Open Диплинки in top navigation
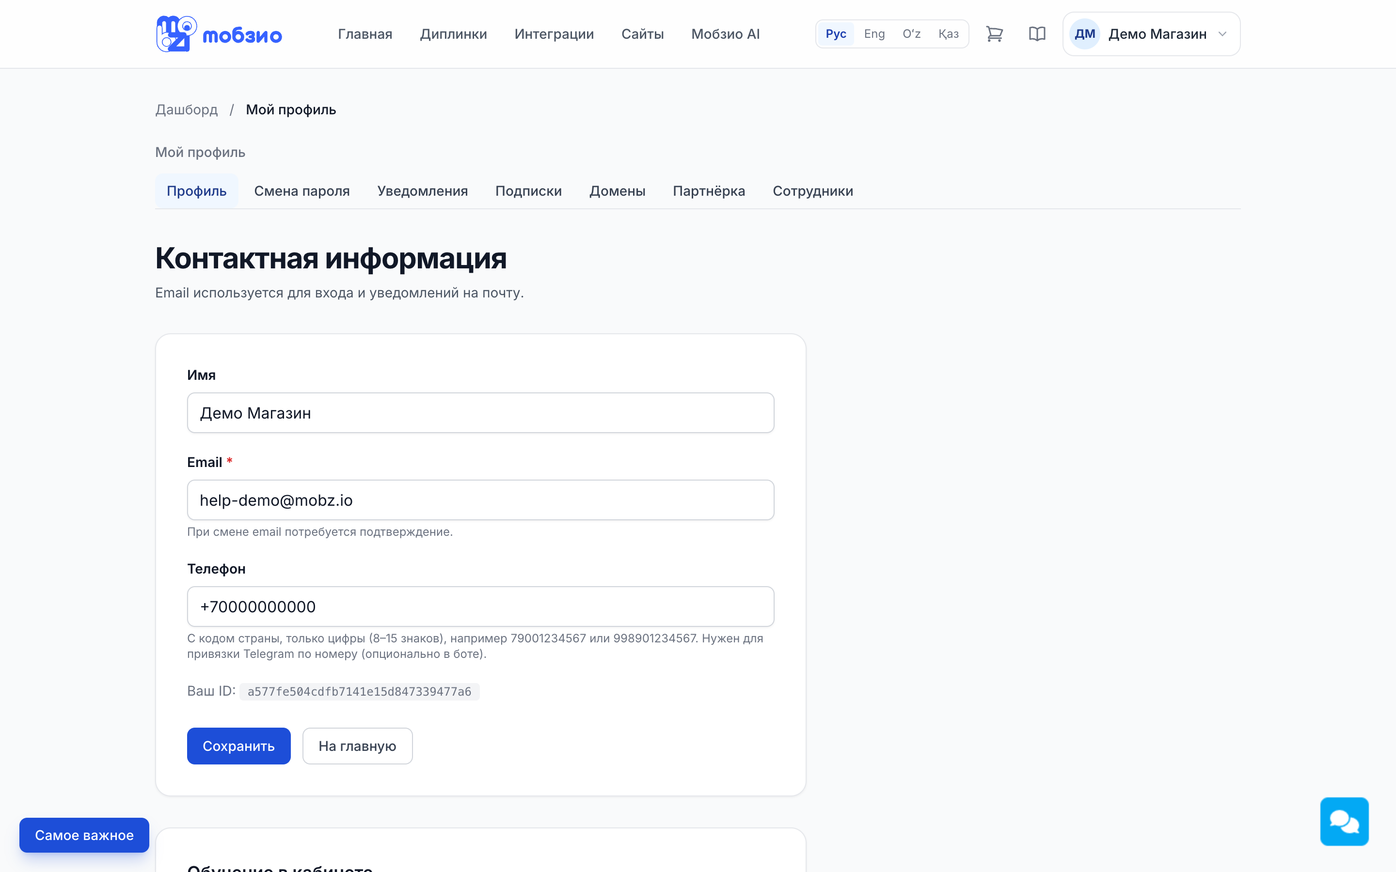 click(x=453, y=34)
